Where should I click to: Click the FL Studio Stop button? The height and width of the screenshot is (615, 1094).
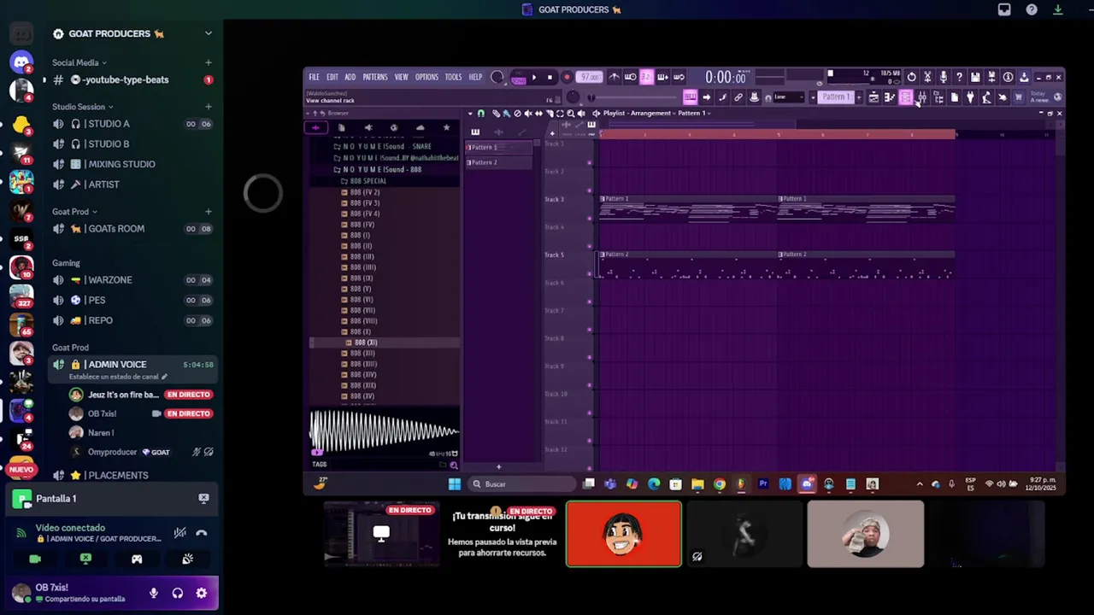(x=550, y=77)
